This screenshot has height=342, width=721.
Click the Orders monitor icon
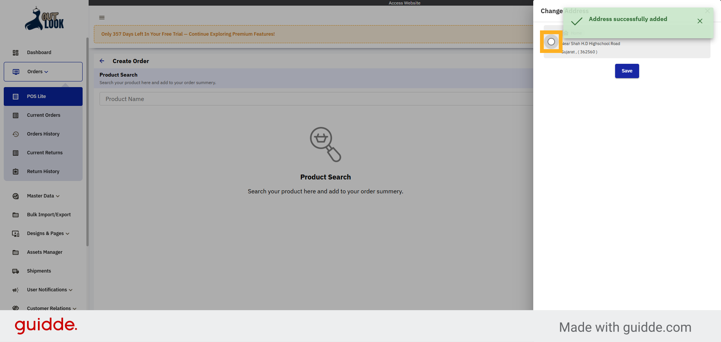16,72
